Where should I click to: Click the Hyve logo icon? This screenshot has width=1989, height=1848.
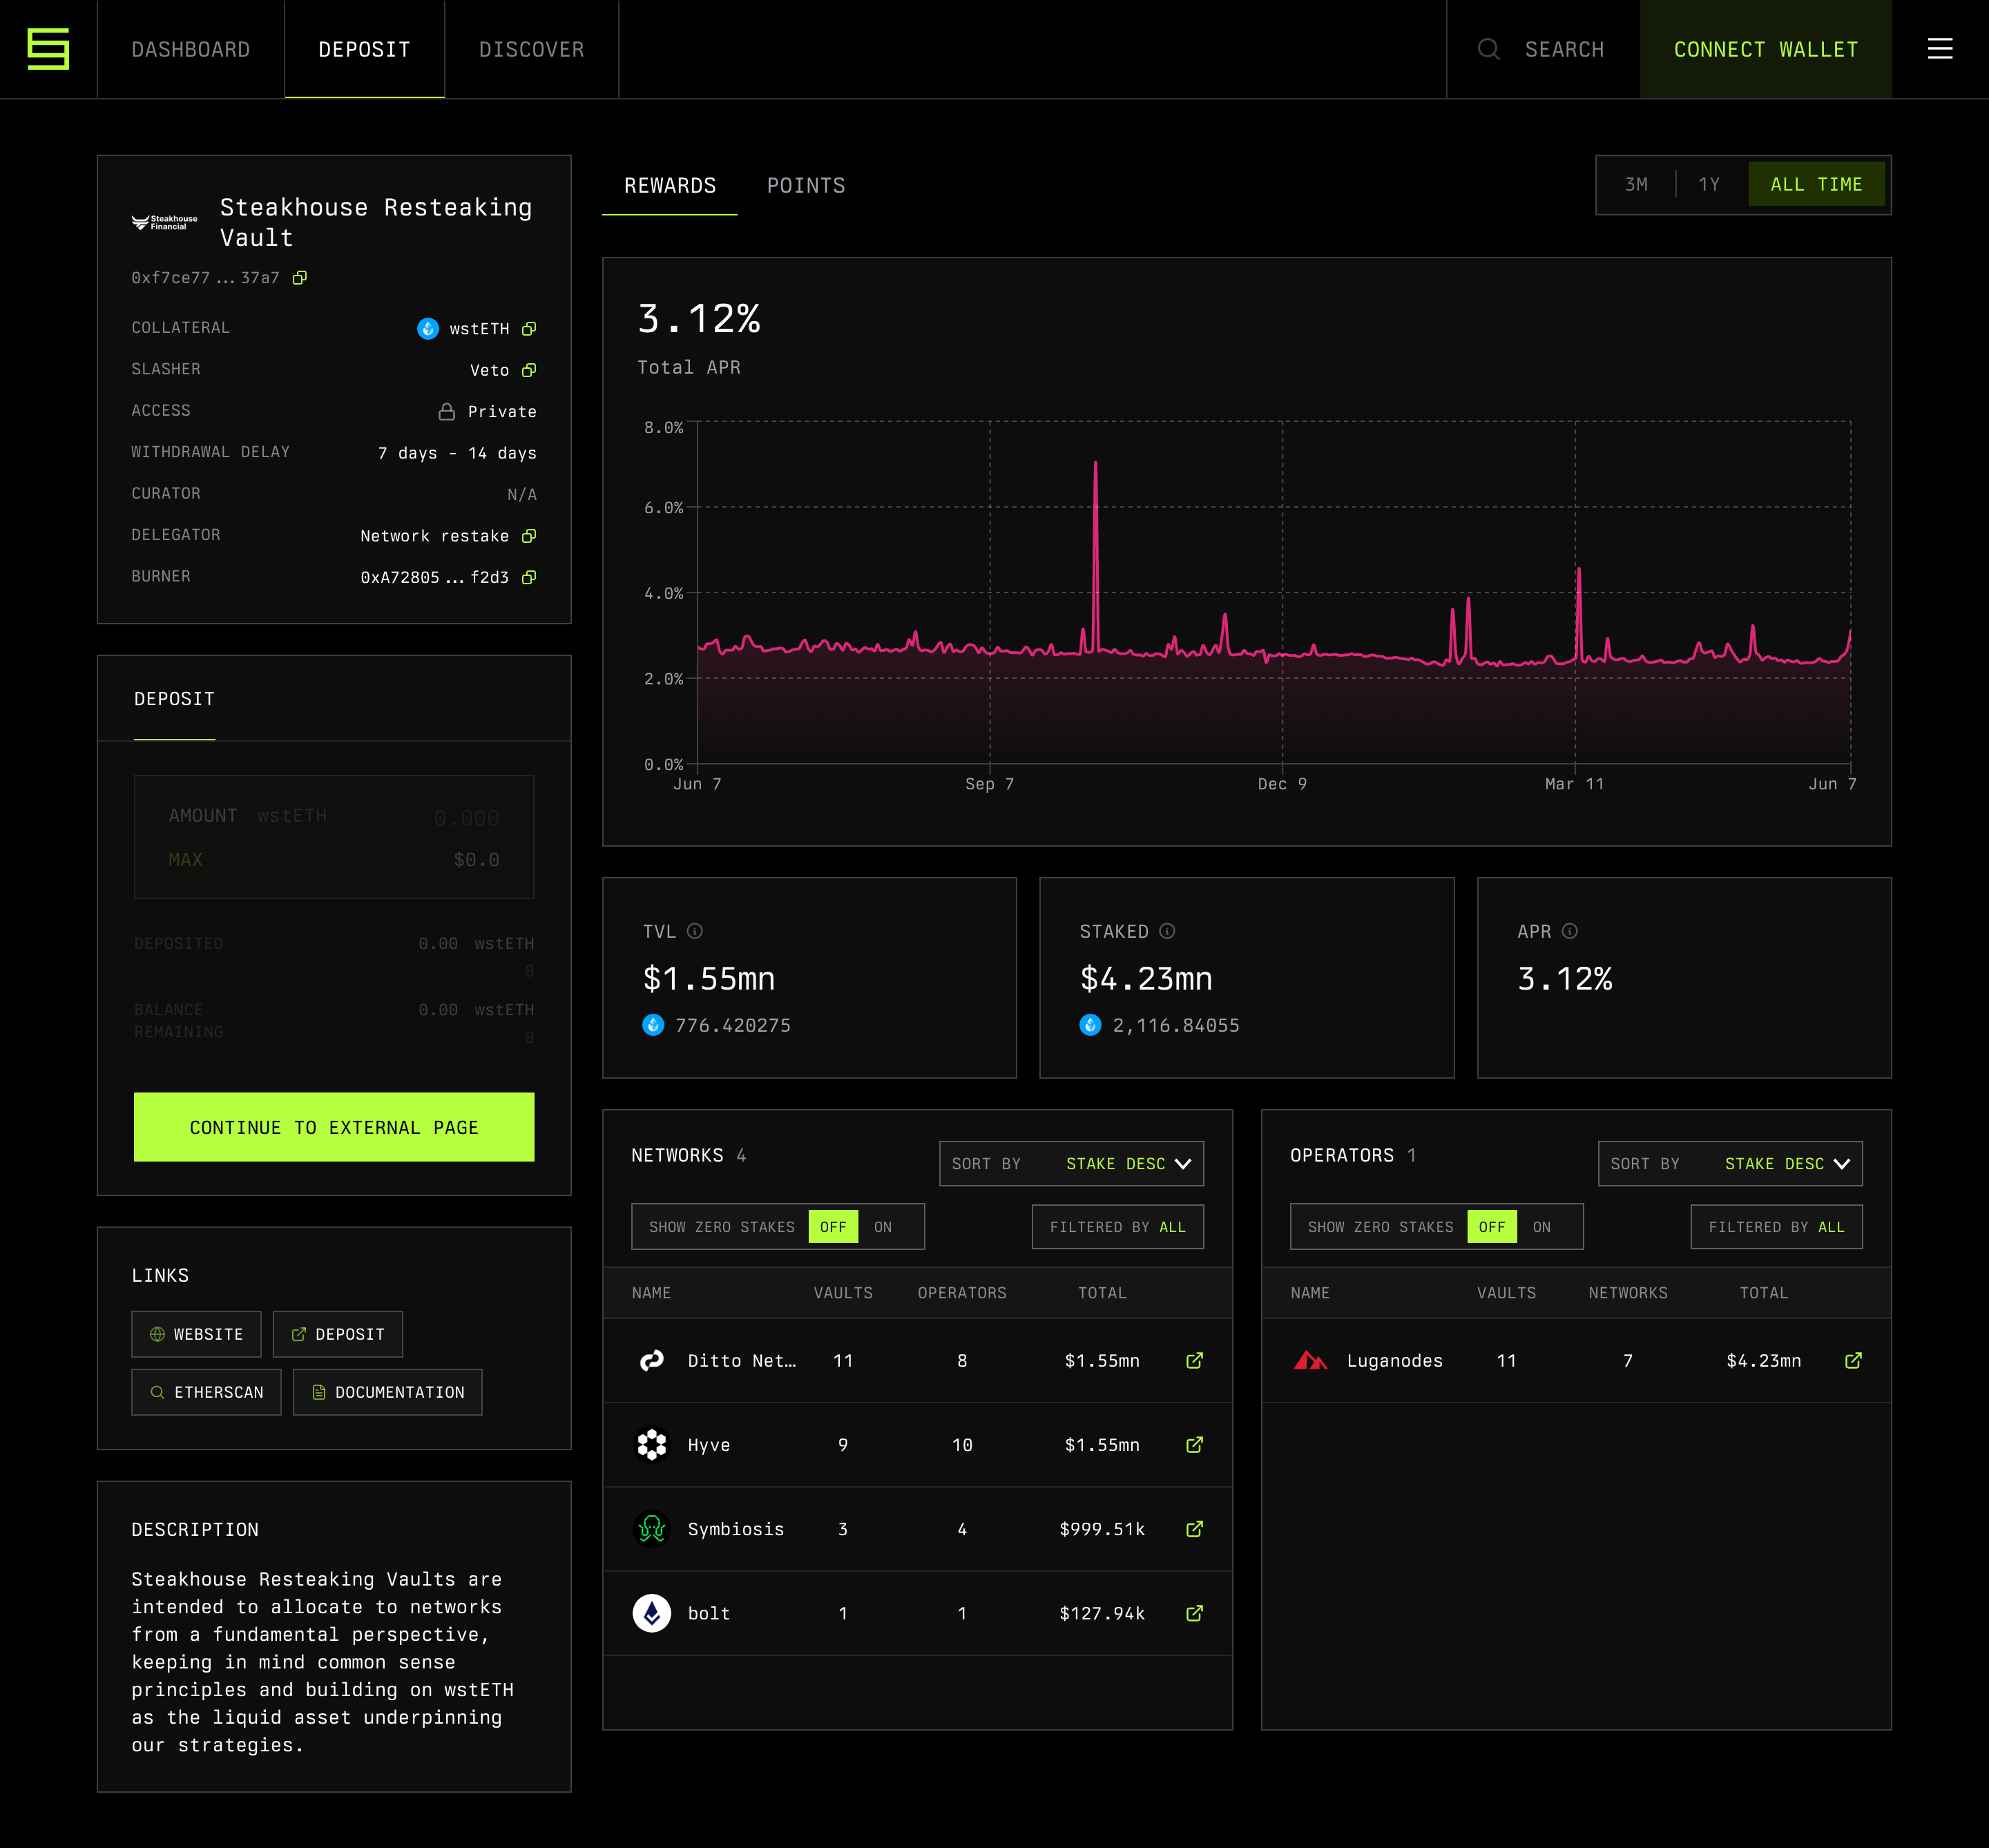click(652, 1444)
